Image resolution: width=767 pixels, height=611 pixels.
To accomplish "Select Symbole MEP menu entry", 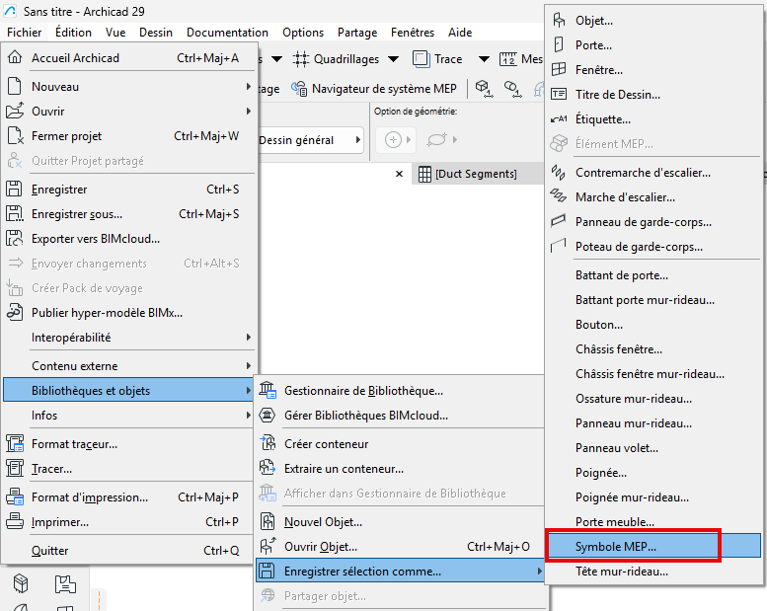I will 654,546.
